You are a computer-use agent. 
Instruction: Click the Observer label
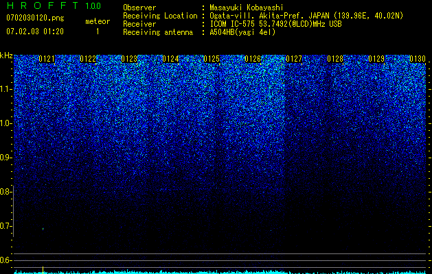139,8
